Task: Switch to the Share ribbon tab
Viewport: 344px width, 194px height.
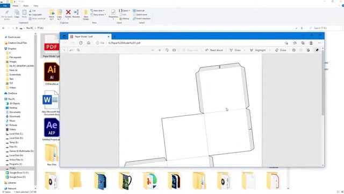Action: tap(26, 6)
